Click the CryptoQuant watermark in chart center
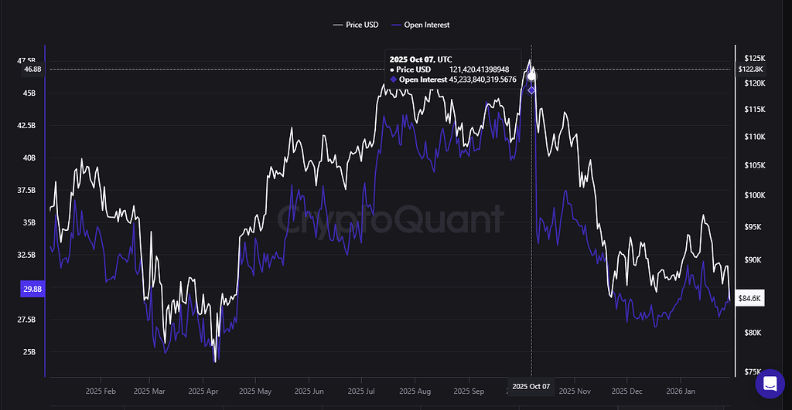This screenshot has width=792, height=410. pyautogui.click(x=390, y=219)
